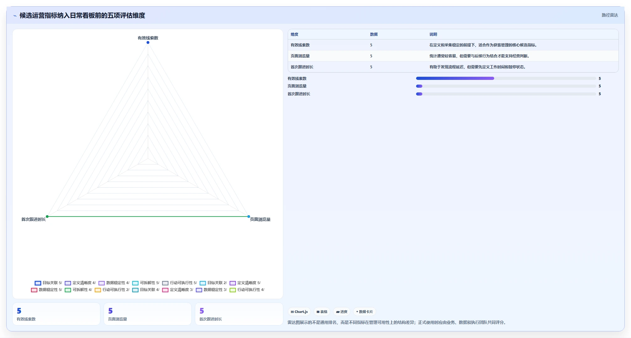Click the 数据 table column header
631x338 pixels.
(x=374, y=34)
